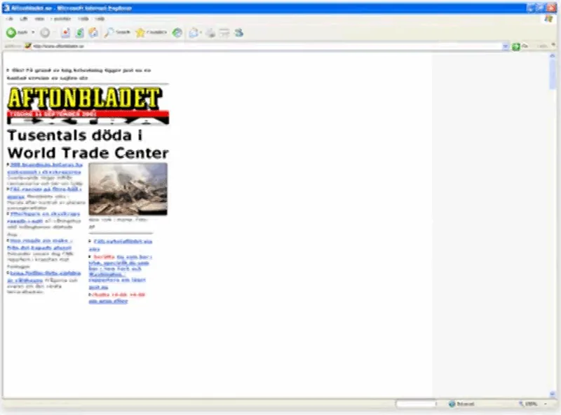
Task: Open the File menu
Action: (x=10, y=19)
